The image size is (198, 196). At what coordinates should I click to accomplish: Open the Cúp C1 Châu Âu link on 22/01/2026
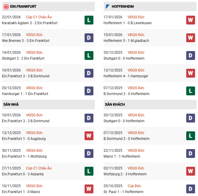click(x=39, y=17)
